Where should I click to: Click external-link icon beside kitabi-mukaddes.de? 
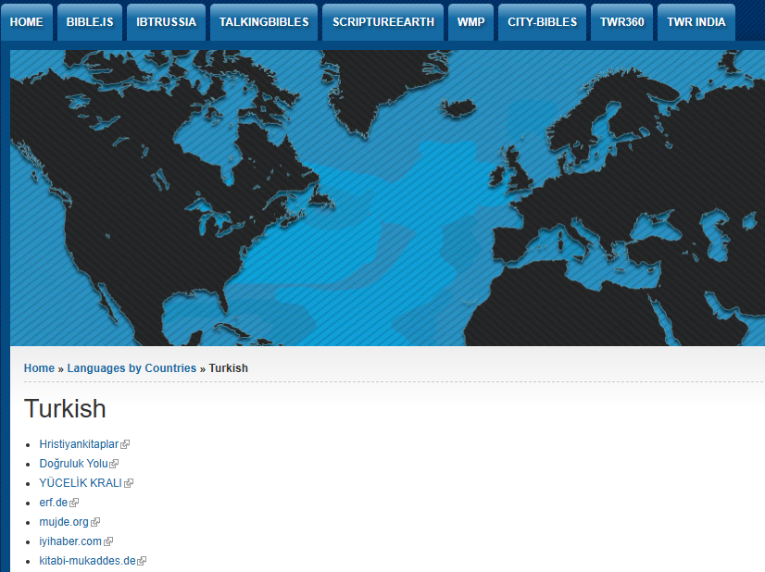(x=142, y=561)
